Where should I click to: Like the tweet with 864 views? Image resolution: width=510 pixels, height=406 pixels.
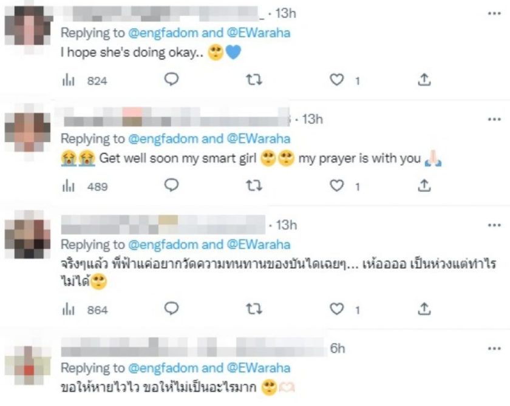(x=336, y=309)
